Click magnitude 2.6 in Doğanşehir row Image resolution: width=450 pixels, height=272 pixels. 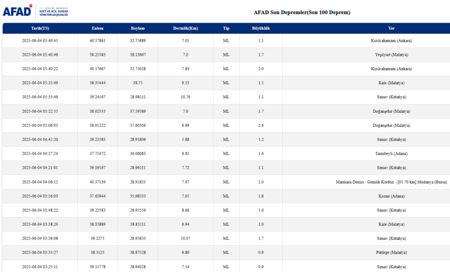pyautogui.click(x=261, y=125)
